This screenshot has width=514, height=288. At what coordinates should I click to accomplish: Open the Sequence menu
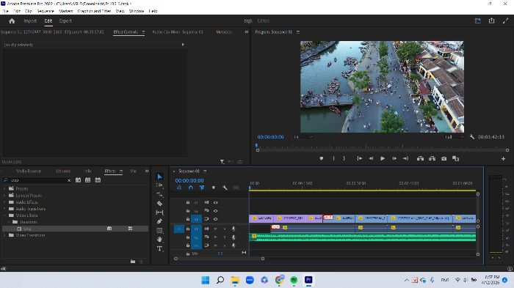(46, 11)
